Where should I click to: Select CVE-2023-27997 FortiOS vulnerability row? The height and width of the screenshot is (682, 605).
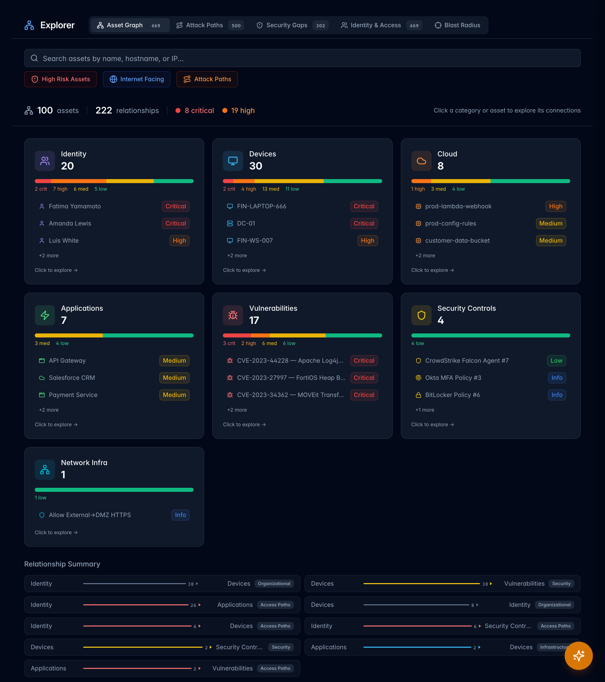[302, 378]
